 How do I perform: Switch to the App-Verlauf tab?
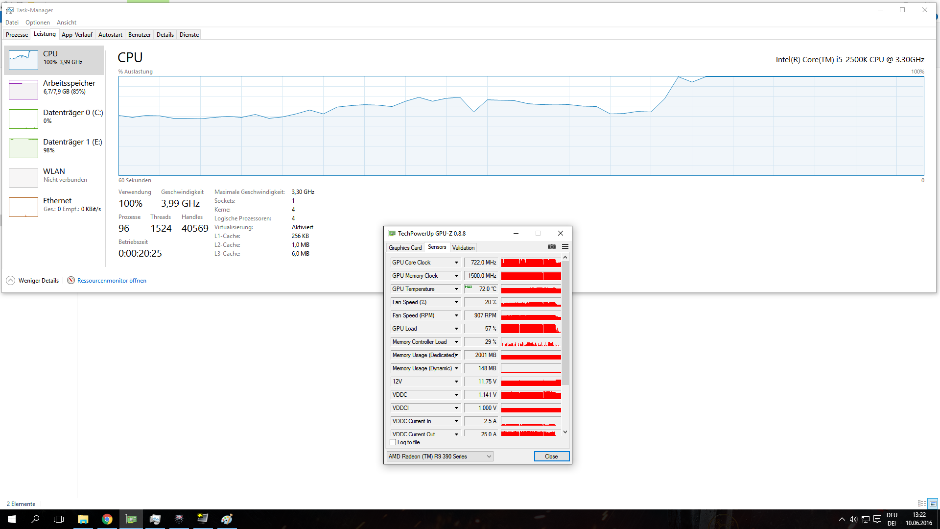[77, 35]
